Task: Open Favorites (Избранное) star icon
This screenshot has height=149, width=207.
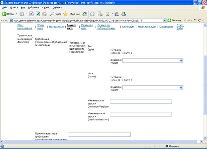Action: point(65,14)
